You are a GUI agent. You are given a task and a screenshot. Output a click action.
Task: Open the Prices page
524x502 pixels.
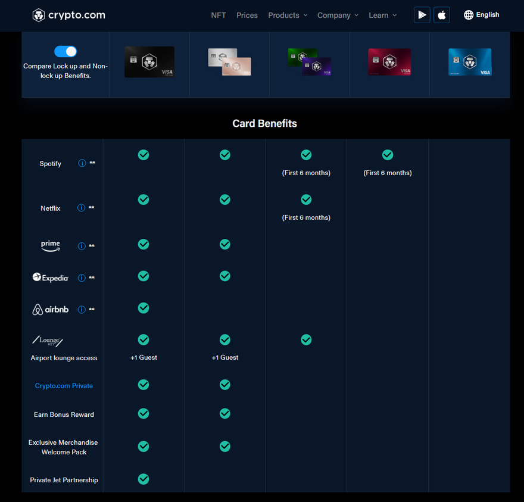[247, 15]
